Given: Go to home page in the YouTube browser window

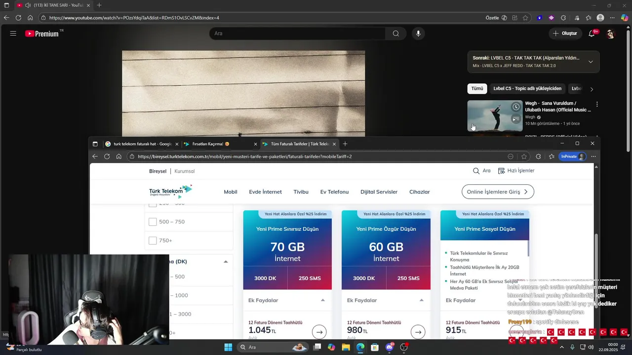Looking at the screenshot, I should [30, 18].
